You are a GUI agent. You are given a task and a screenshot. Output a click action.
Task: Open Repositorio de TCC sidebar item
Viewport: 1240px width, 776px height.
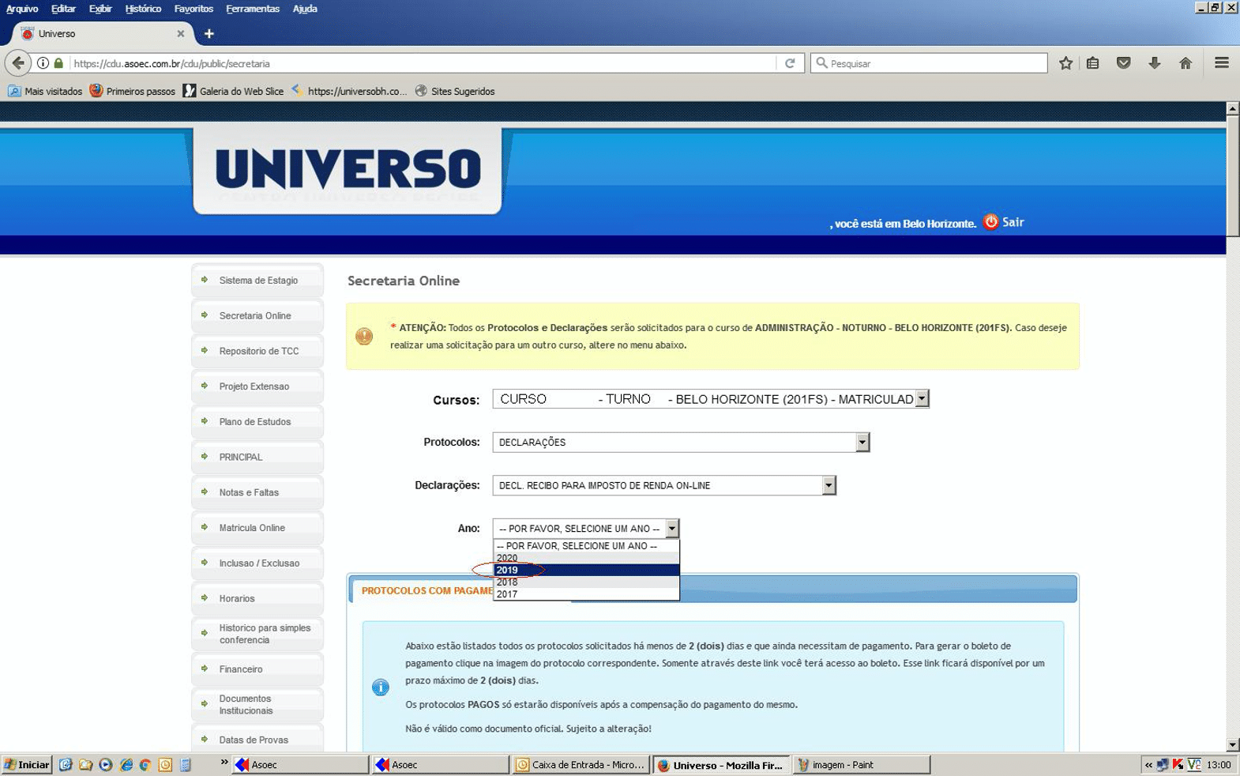(x=257, y=351)
